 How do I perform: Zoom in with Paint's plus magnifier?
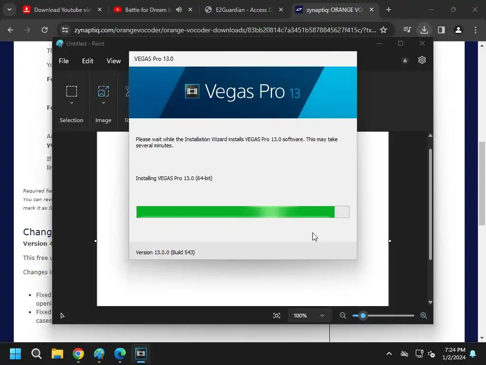click(424, 316)
